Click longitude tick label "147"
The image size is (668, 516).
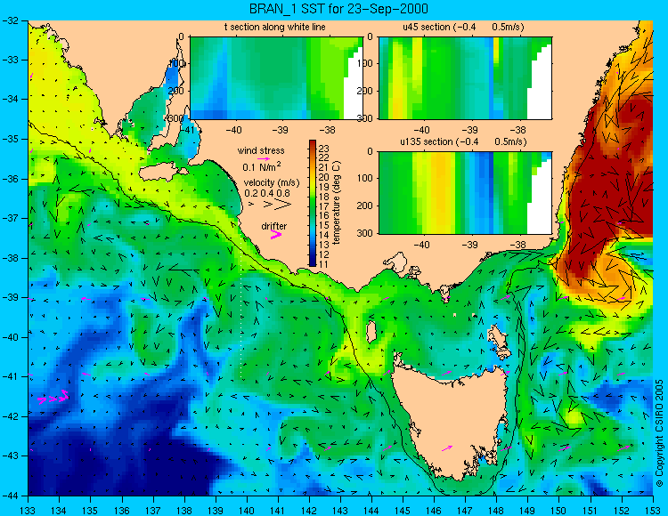[x=465, y=510]
